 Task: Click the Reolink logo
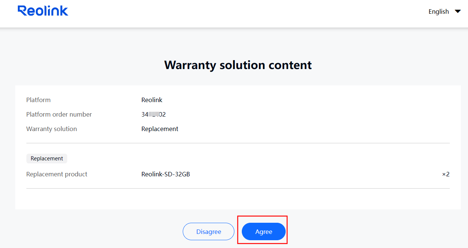43,11
